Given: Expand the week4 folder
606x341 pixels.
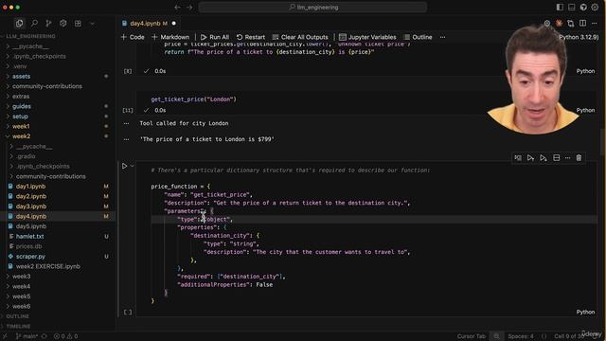Looking at the screenshot, I should pos(21,286).
